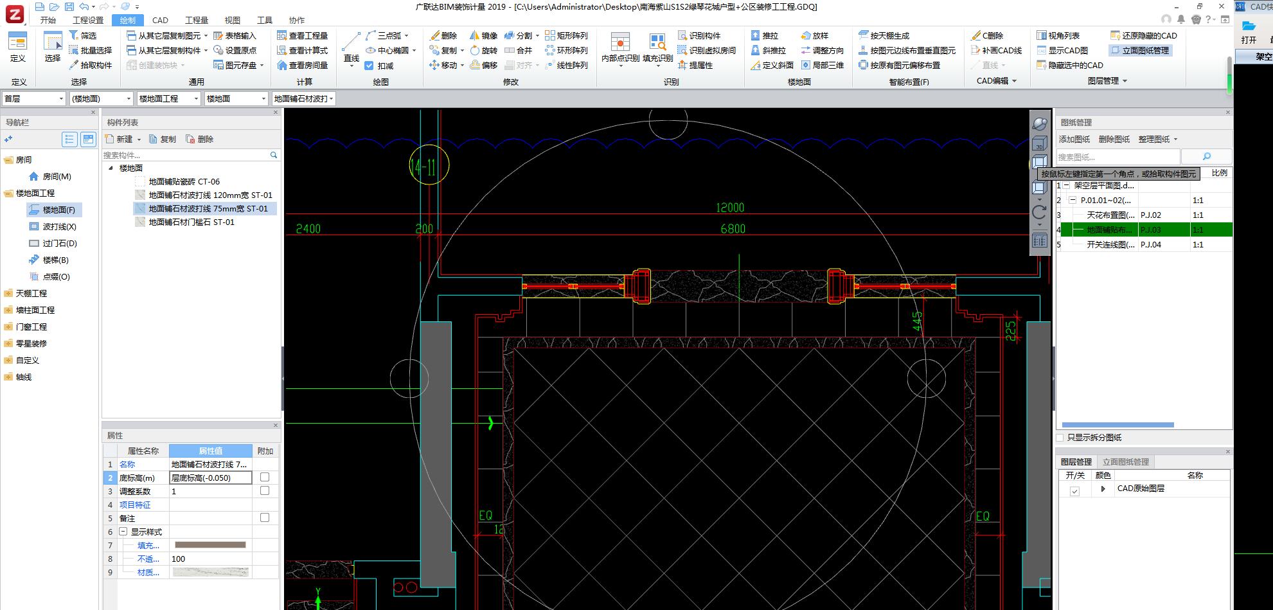Click the 3D view cube icon in canvas toolbar
1273x610 pixels.
[x=1039, y=143]
